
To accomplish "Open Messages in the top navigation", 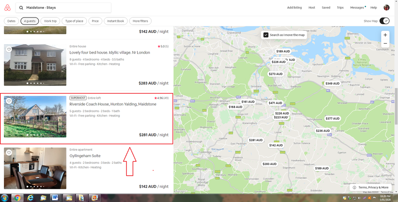I will 357,8.
